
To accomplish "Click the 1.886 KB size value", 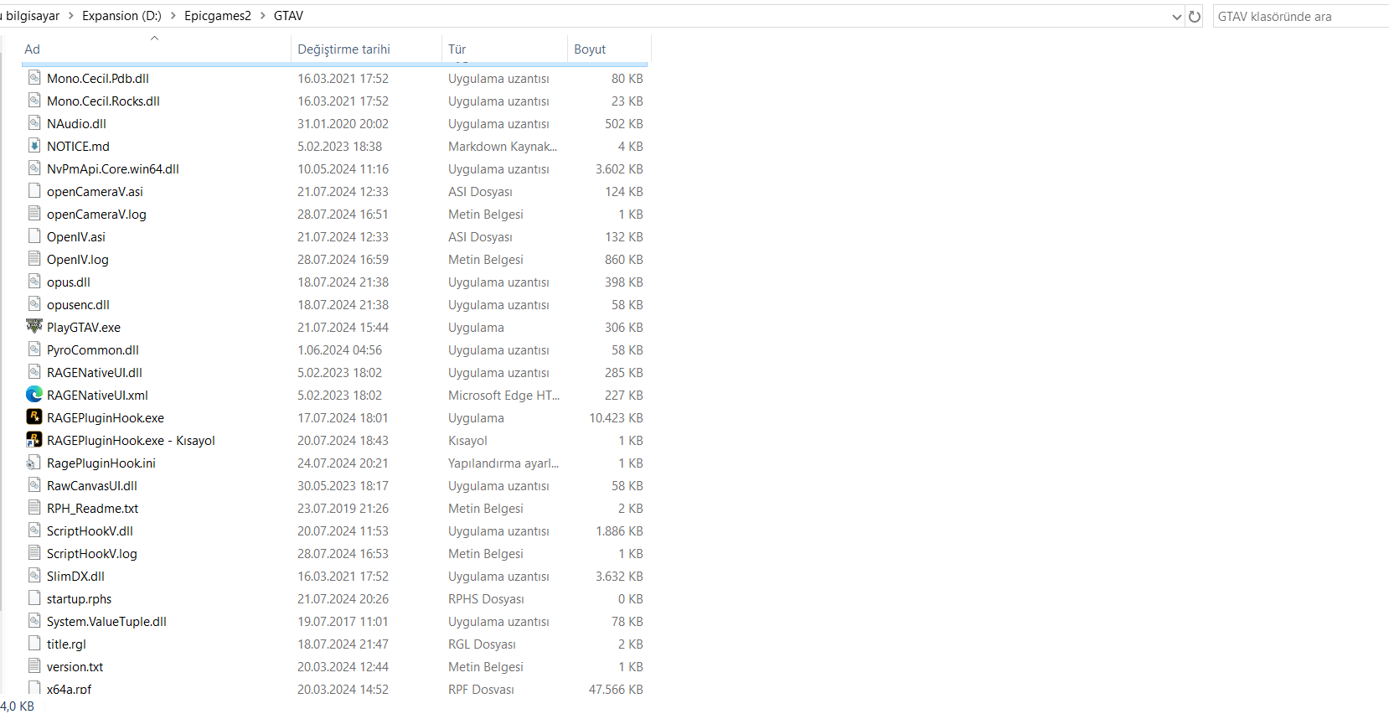I will click(x=619, y=530).
